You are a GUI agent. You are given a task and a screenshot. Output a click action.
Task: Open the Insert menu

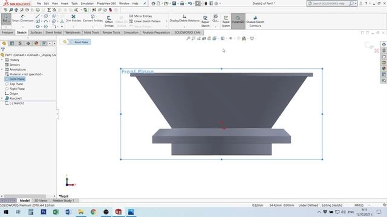point(65,4)
